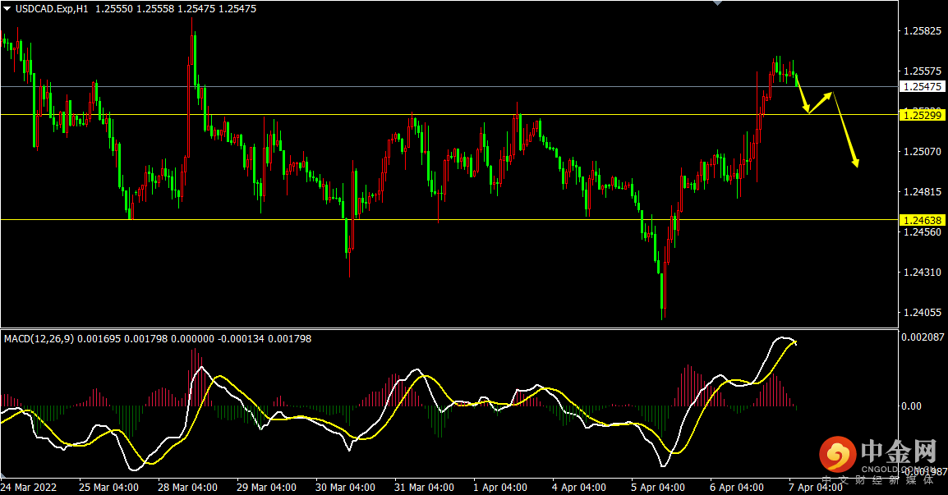
Task: Click the short upward yellow arrow tip
Action: pos(831,94)
